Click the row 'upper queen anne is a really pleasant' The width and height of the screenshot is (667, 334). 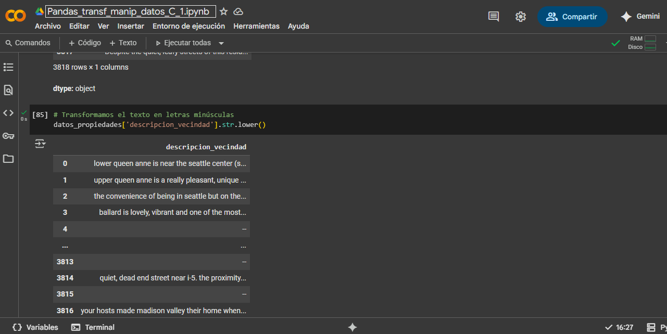click(x=152, y=180)
